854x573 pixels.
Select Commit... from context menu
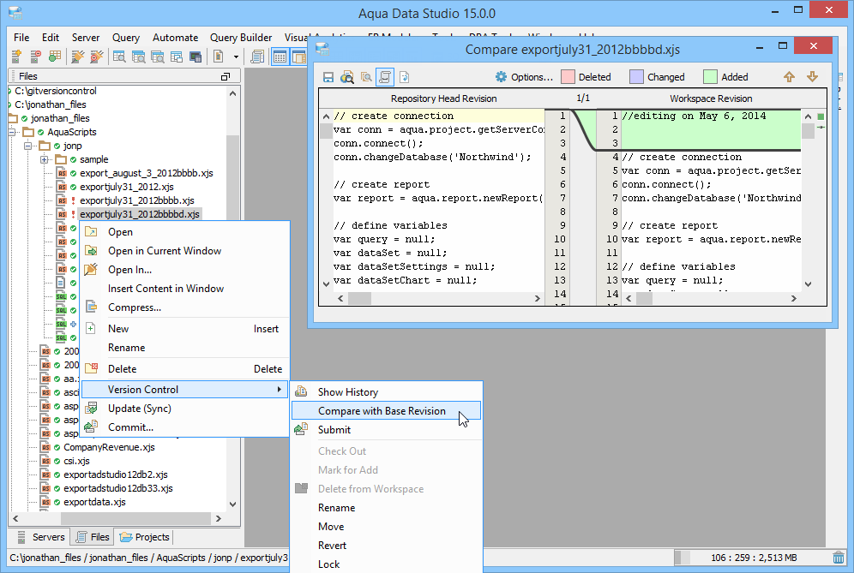point(185,427)
